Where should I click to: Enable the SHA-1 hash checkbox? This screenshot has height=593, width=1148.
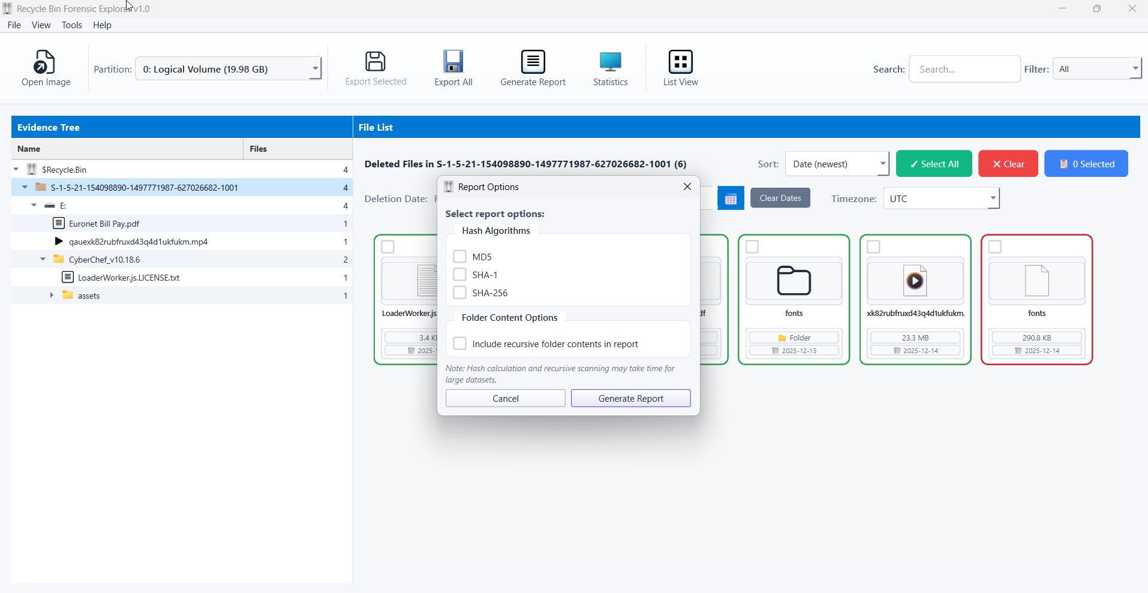pos(460,275)
